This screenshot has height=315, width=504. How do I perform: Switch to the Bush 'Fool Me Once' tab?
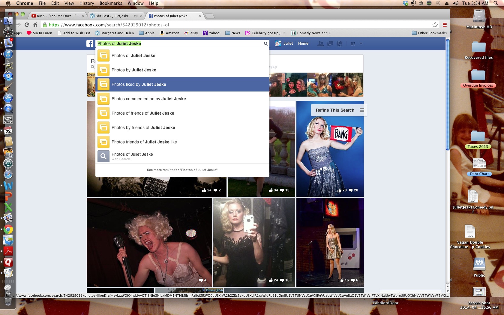(x=57, y=16)
